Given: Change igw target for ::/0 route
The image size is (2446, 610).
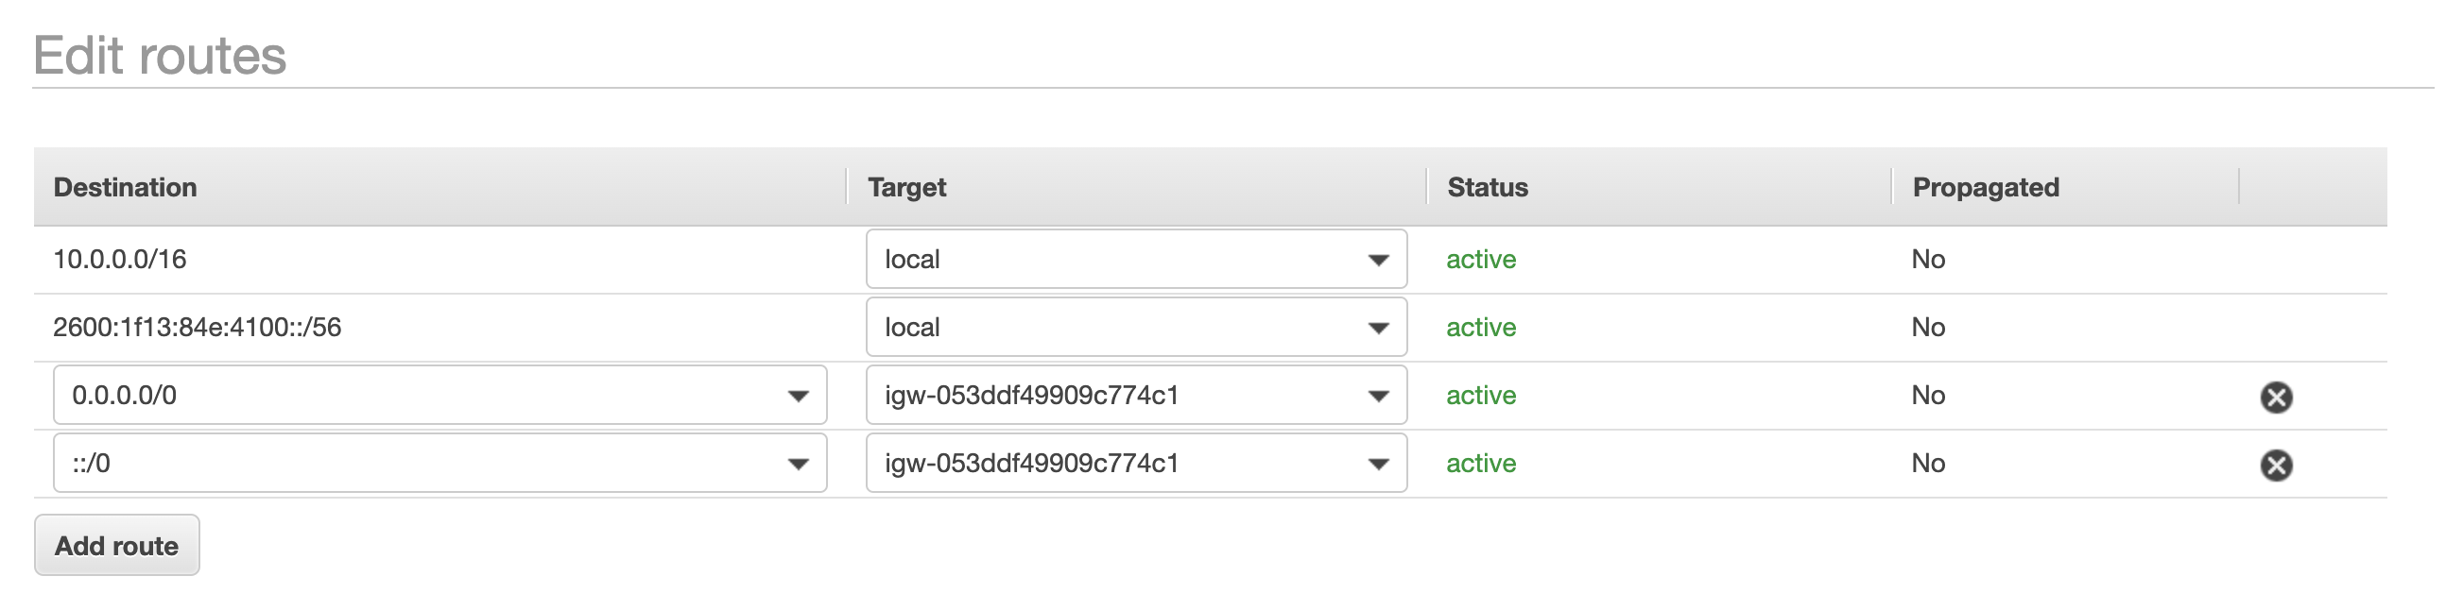Looking at the screenshot, I should pyautogui.click(x=1136, y=464).
